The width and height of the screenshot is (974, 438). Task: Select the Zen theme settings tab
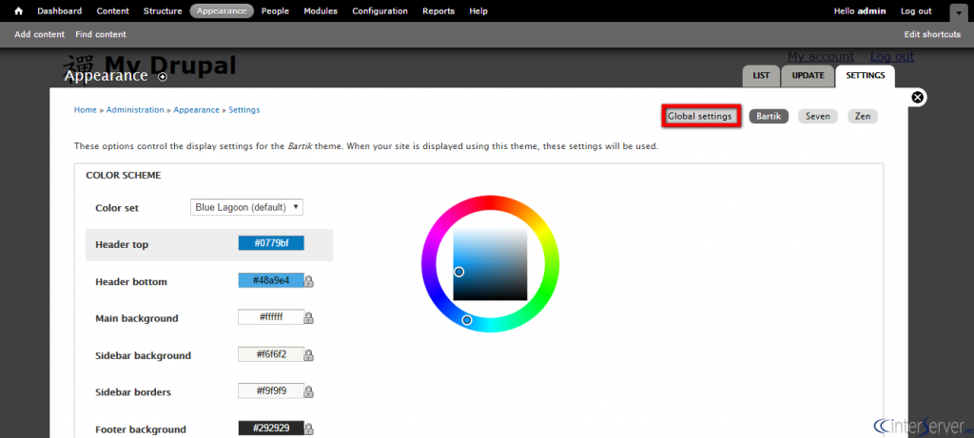coord(863,116)
